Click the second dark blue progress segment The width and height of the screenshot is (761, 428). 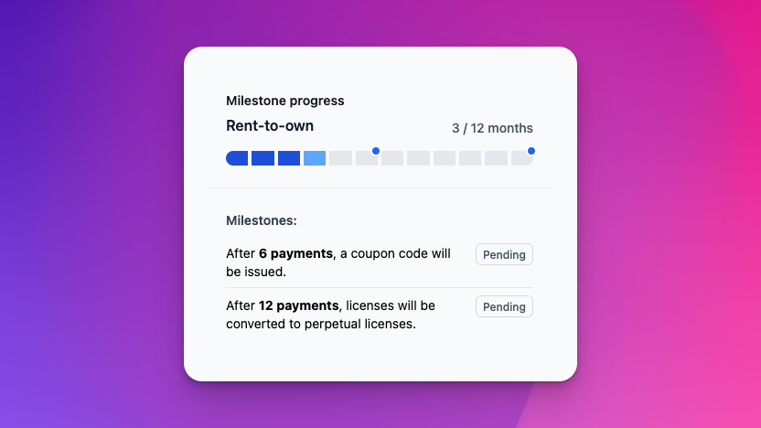coord(263,158)
